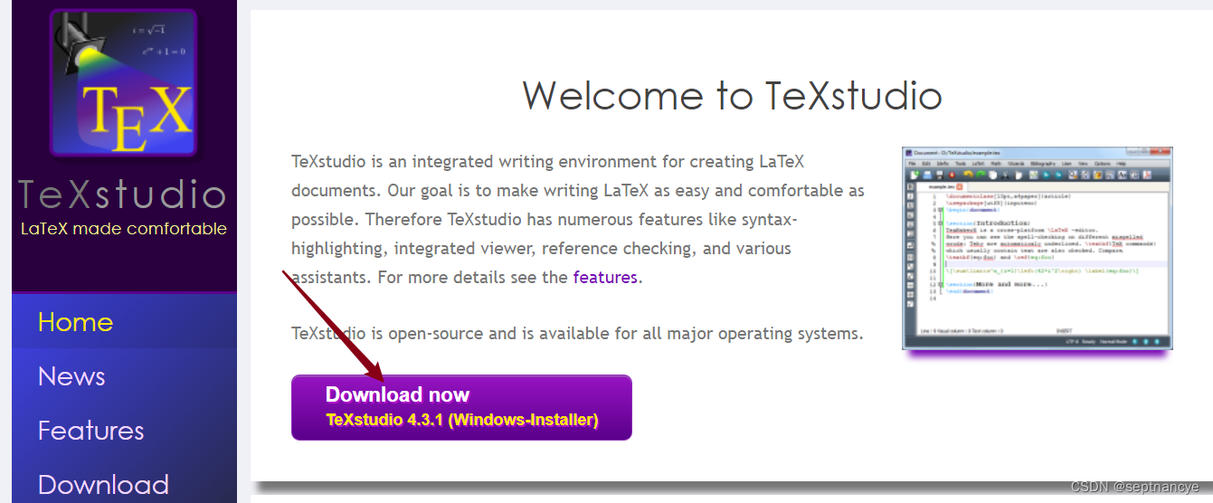Click 'TeXstudio is open-source' sentence
1213x503 pixels.
[x=577, y=333]
